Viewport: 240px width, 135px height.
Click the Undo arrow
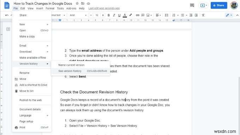tap(7, 15)
